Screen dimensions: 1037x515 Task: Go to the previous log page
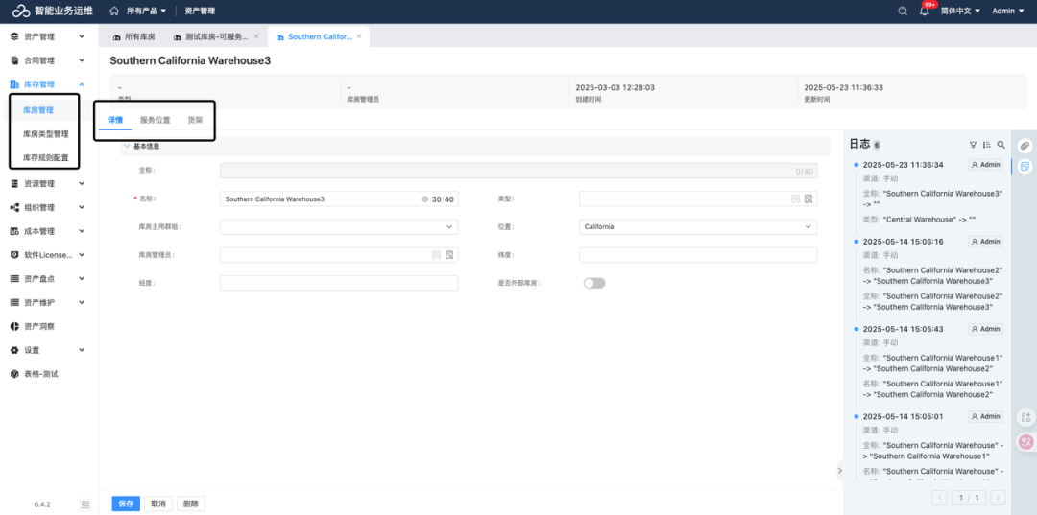click(x=940, y=498)
